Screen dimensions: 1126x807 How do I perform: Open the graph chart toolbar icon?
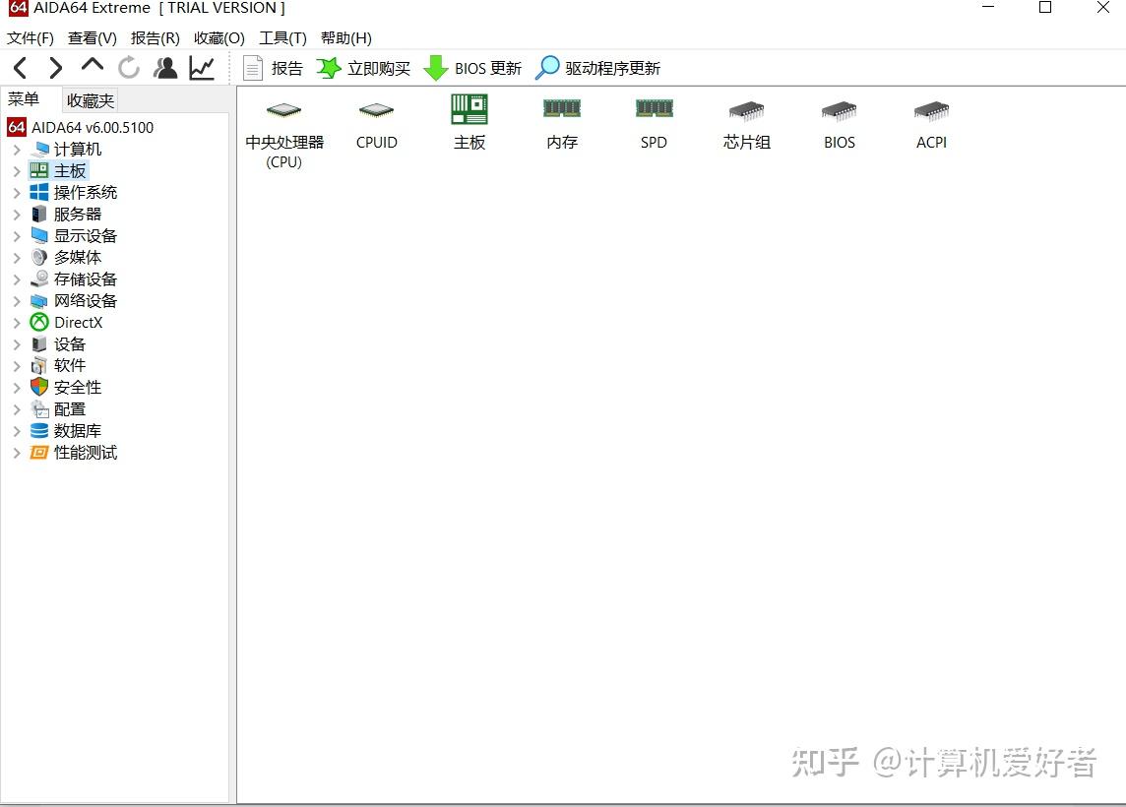pyautogui.click(x=203, y=68)
